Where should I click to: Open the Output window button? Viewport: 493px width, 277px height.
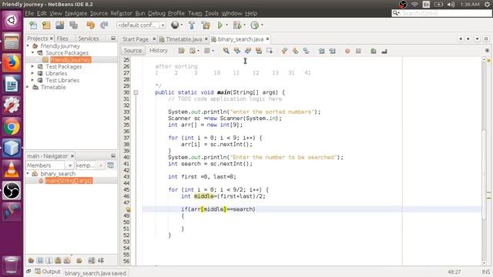48,272
